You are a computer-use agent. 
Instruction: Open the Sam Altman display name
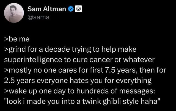(47, 9)
